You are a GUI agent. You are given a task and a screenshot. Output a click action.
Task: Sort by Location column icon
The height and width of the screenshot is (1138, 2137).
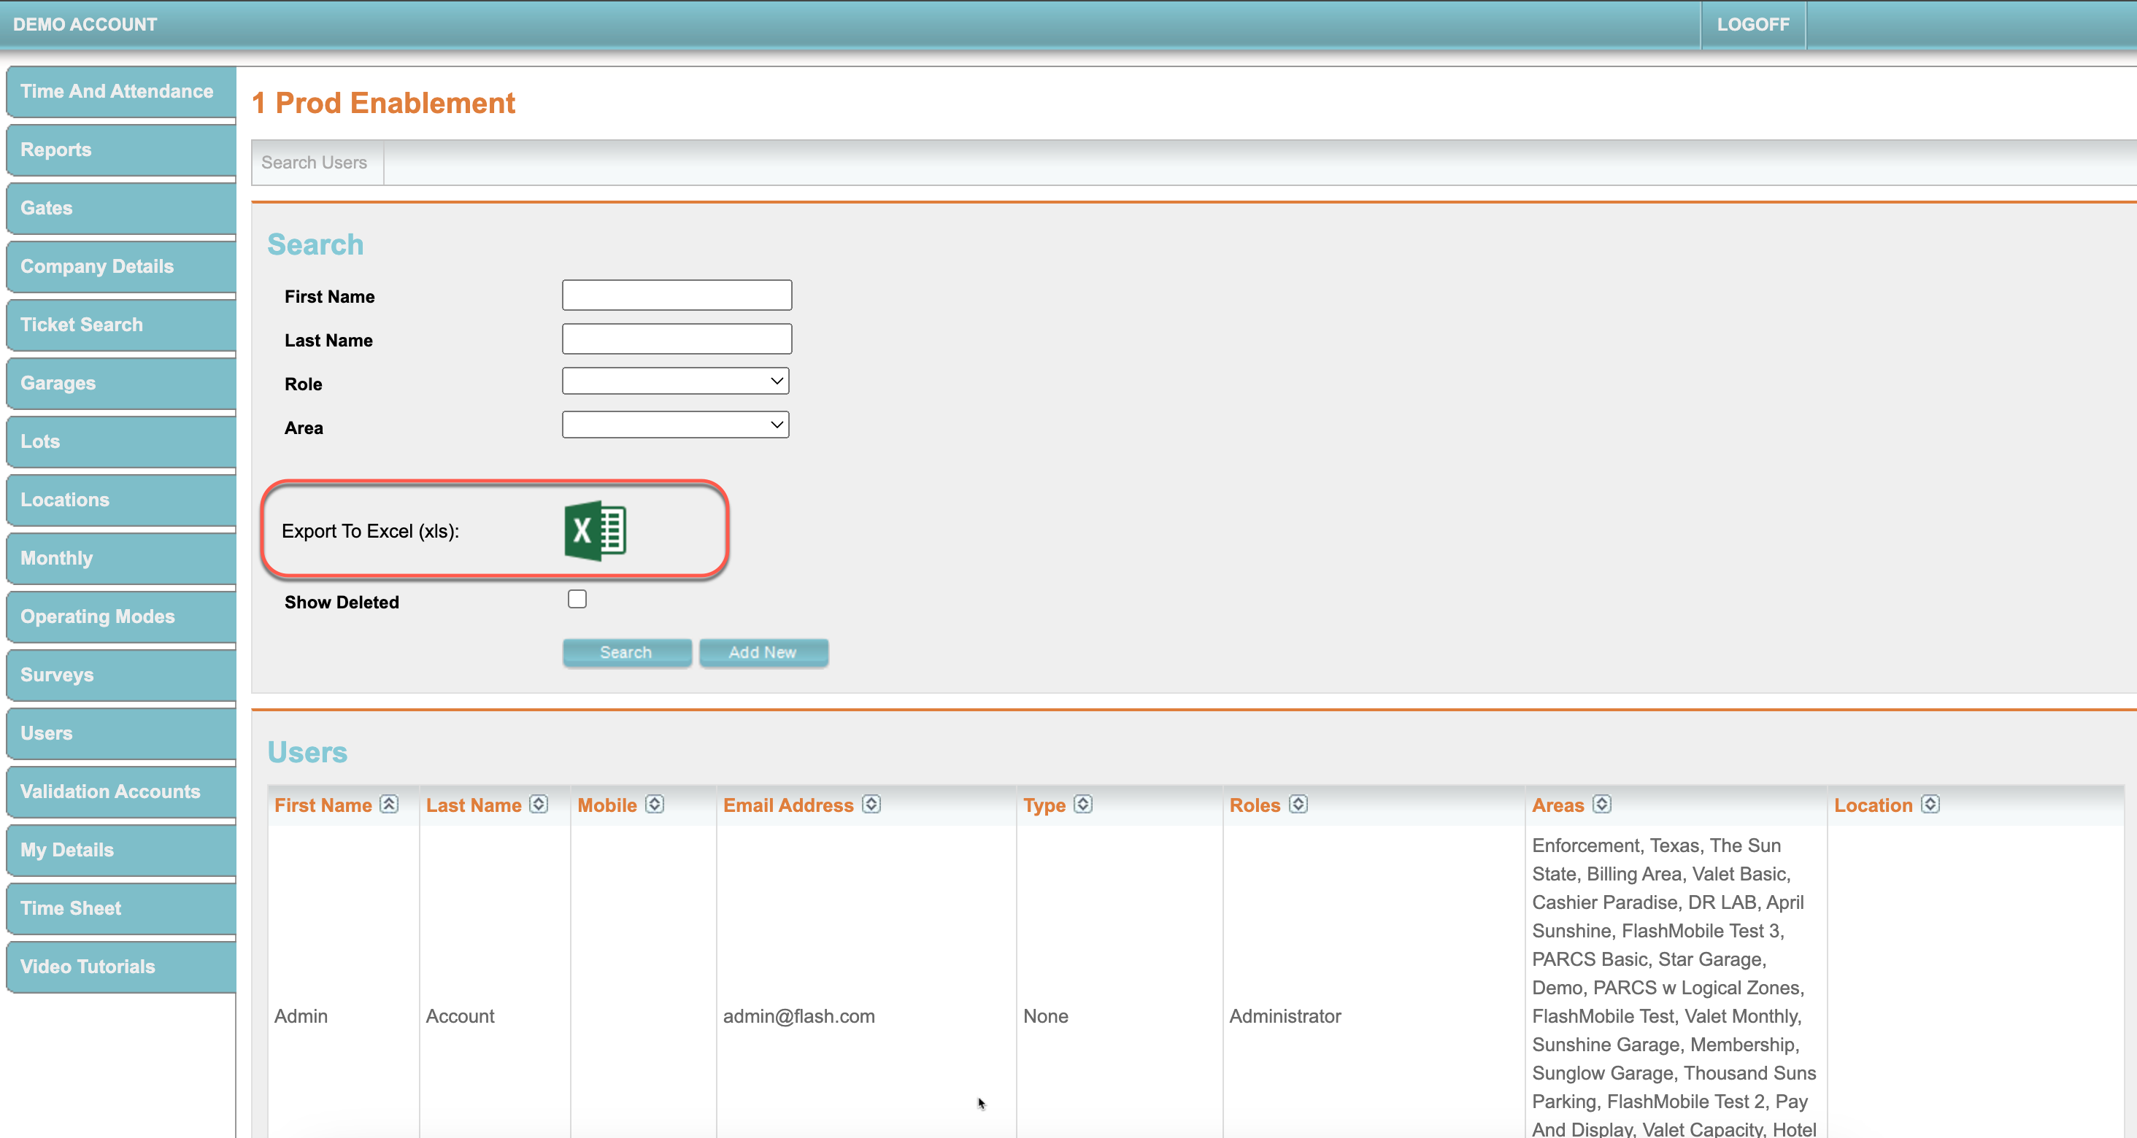[1930, 805]
